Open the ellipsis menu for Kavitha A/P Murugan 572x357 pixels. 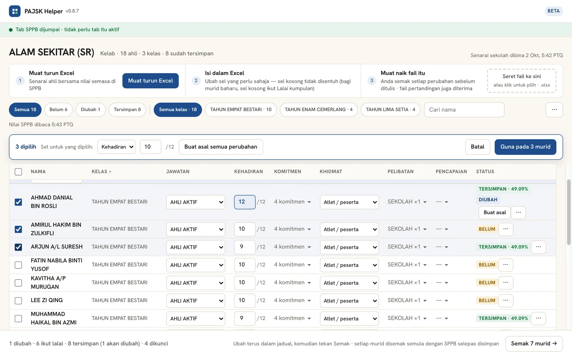[506, 282]
